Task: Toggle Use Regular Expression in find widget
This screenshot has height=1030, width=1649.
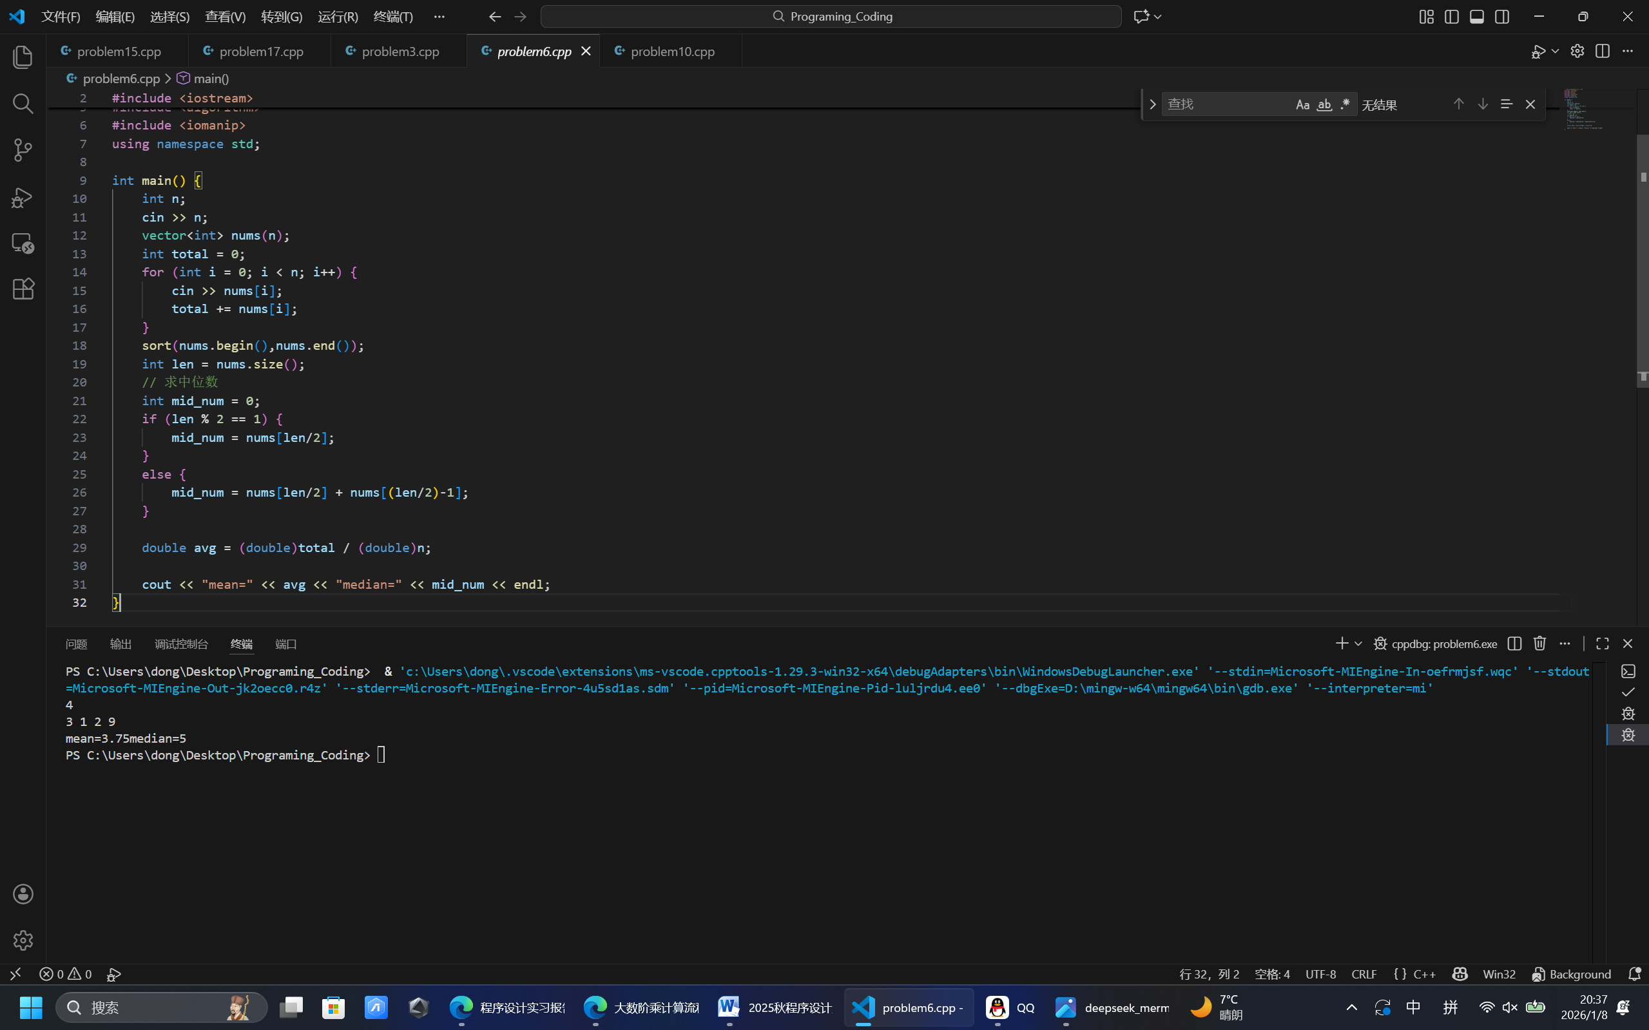Action: (1344, 104)
